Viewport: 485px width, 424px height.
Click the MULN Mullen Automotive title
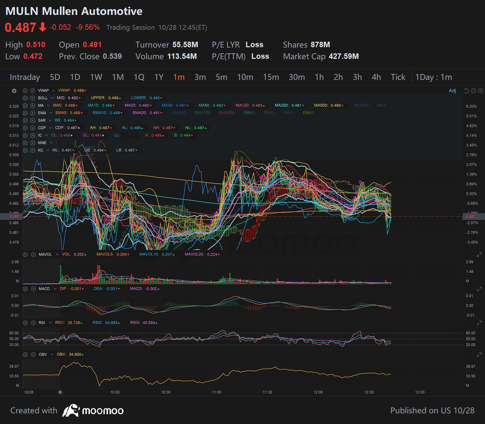(74, 11)
